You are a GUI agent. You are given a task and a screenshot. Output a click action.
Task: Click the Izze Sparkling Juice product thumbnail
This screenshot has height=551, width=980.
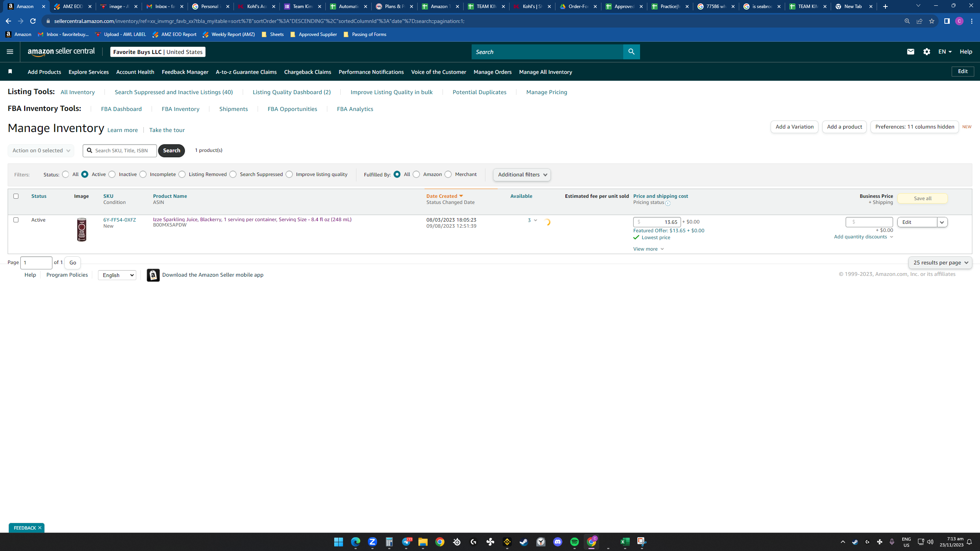pyautogui.click(x=82, y=230)
